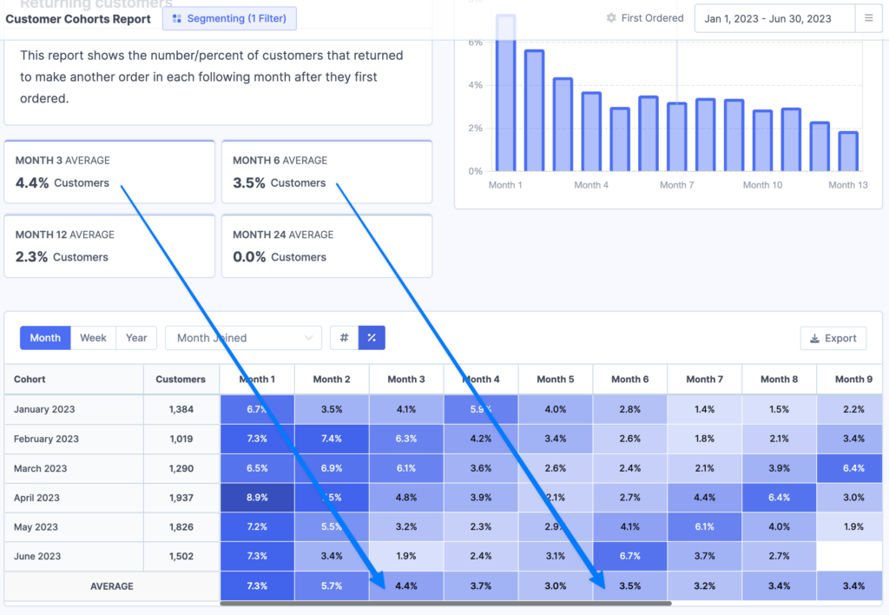Open the Month Joined dropdown

(x=243, y=337)
